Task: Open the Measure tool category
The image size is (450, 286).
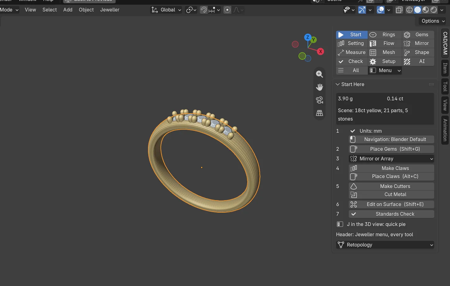Action: tap(352, 53)
